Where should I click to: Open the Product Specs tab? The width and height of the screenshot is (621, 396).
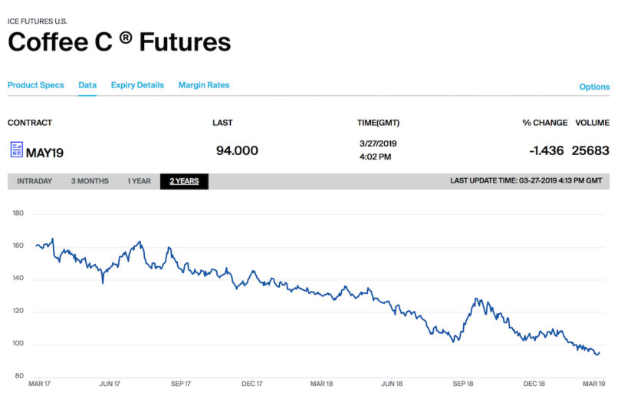[35, 85]
